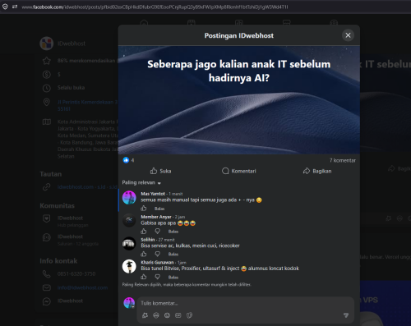Click Balas under Solihin's comment
This screenshot has width=411, height=326.
pyautogui.click(x=173, y=255)
